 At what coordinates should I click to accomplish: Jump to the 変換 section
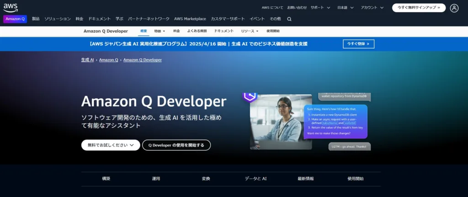point(206,179)
